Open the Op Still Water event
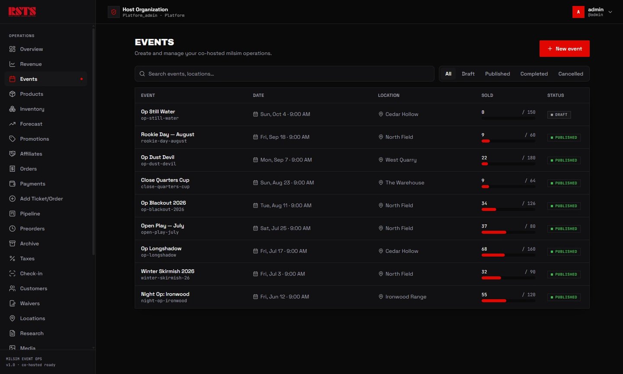Image resolution: width=623 pixels, height=374 pixels. click(158, 112)
